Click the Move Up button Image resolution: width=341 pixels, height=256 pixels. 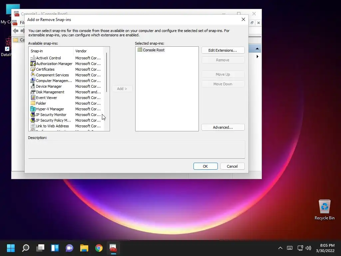point(223,74)
